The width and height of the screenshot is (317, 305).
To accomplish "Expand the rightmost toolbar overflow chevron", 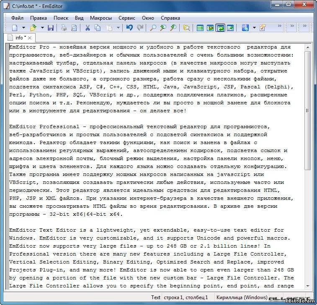I will tap(305, 26).
